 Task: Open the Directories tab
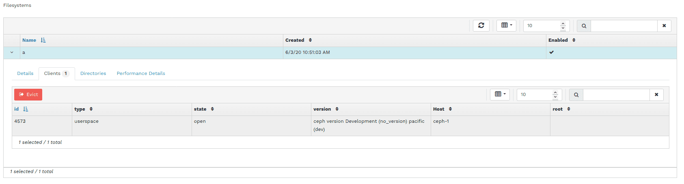[x=93, y=73]
